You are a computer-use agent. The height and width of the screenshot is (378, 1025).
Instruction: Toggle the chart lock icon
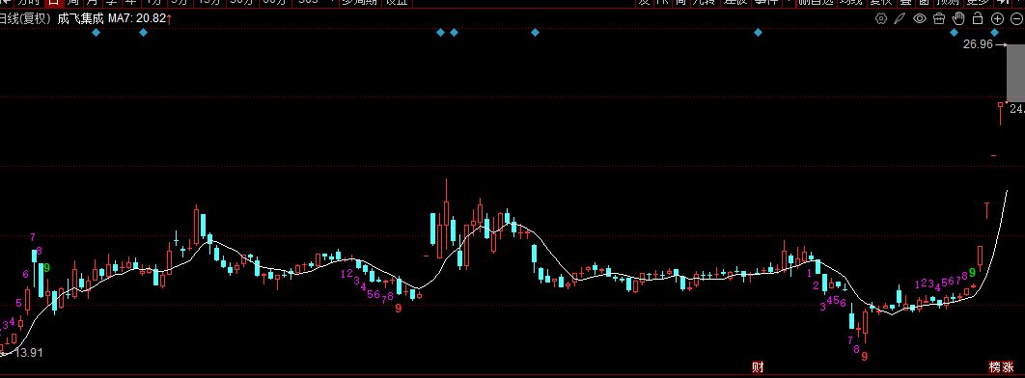pyautogui.click(x=979, y=18)
